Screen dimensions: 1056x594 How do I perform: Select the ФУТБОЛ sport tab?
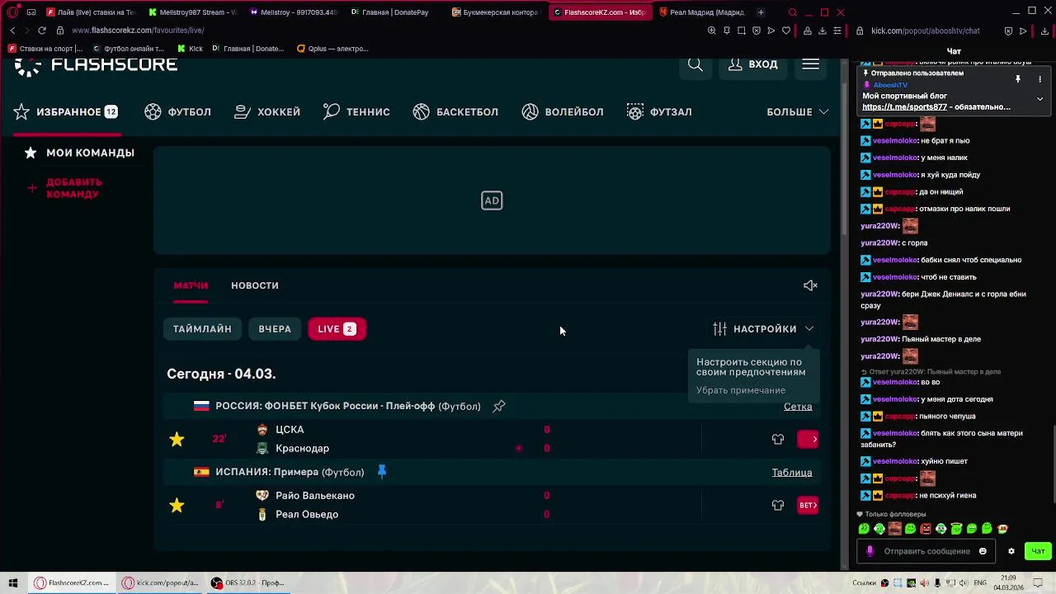[x=178, y=112]
